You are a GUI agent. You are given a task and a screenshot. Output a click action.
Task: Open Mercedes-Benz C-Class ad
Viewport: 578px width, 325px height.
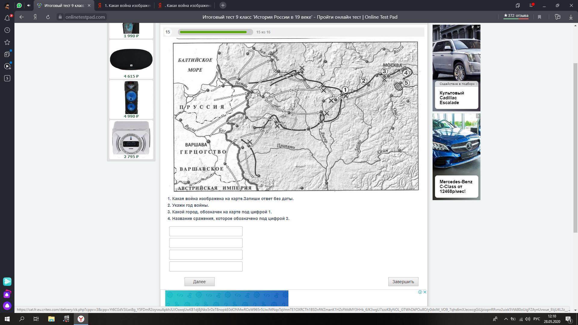coord(456,156)
